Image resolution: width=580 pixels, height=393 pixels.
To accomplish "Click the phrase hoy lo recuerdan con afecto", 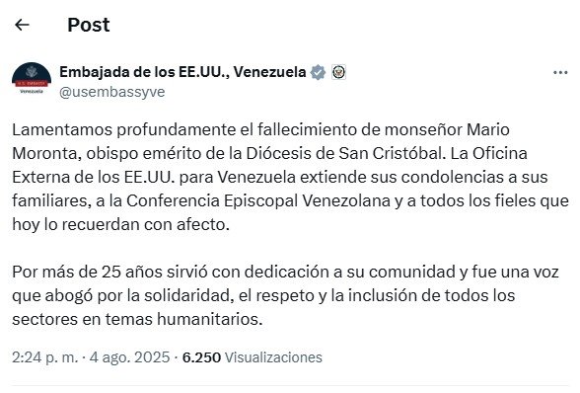I will (x=120, y=224).
